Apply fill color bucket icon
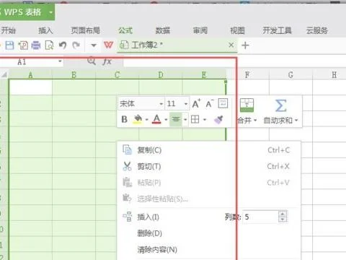The width and height of the screenshot is (346, 260). (138, 119)
